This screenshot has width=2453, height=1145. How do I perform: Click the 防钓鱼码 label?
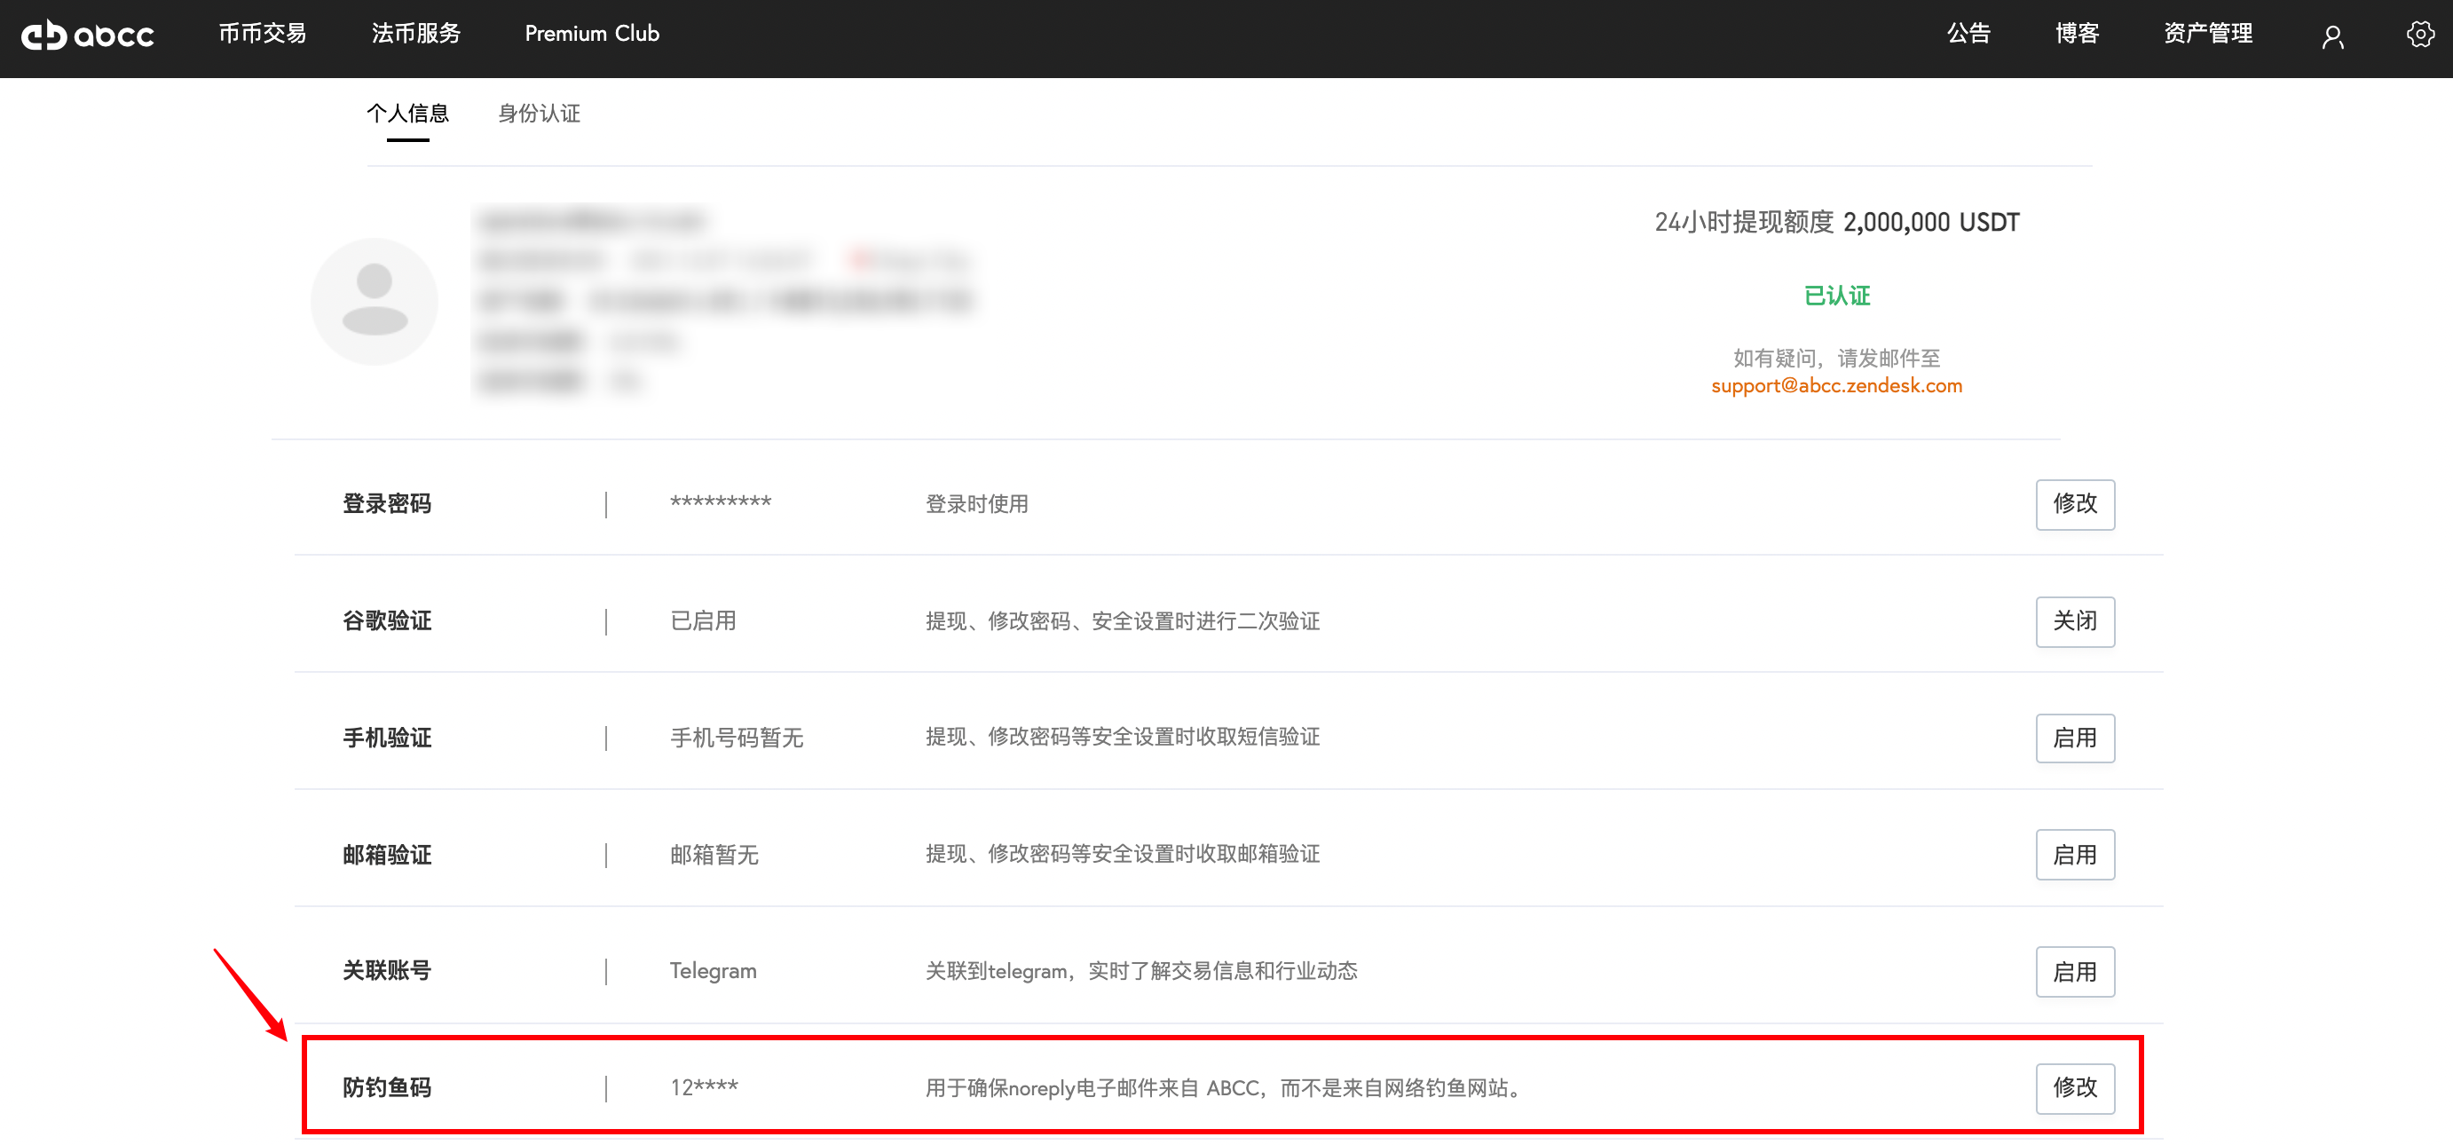pos(387,1088)
